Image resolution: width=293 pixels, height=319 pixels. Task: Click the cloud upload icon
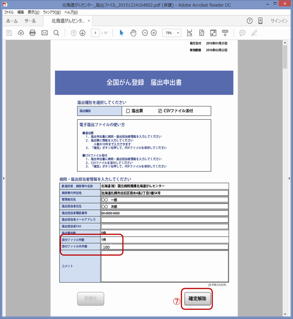pyautogui.click(x=21, y=33)
